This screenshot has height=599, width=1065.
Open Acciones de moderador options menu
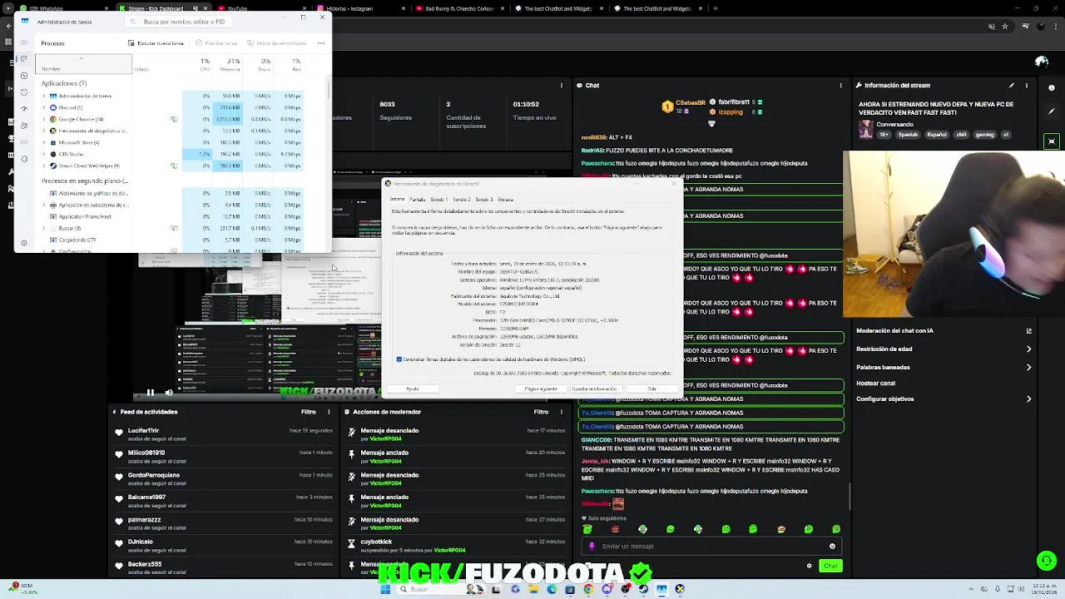(x=562, y=412)
